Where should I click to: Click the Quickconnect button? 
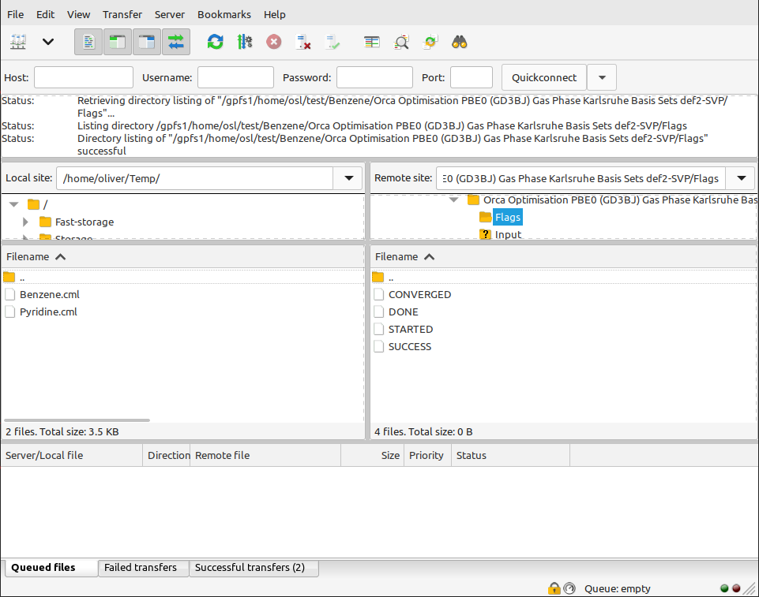click(x=544, y=77)
